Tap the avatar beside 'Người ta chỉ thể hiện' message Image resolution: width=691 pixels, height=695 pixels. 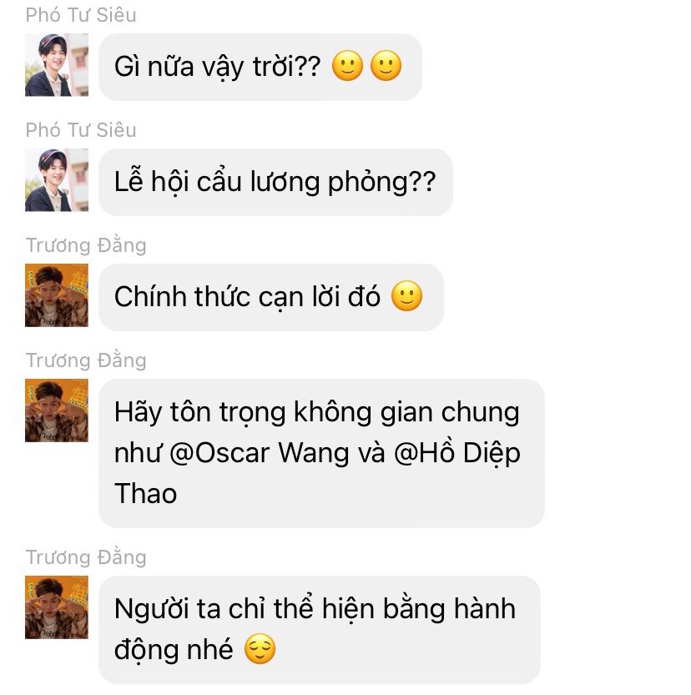click(57, 607)
